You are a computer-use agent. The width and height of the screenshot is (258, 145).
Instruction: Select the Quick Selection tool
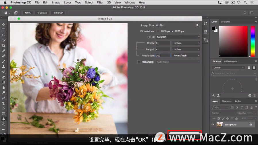click(3, 40)
